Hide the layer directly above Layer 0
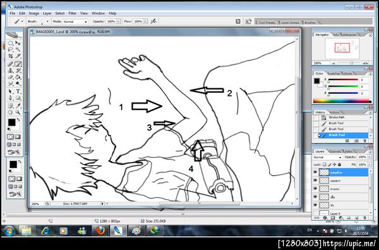The image size is (379, 250). (315, 205)
